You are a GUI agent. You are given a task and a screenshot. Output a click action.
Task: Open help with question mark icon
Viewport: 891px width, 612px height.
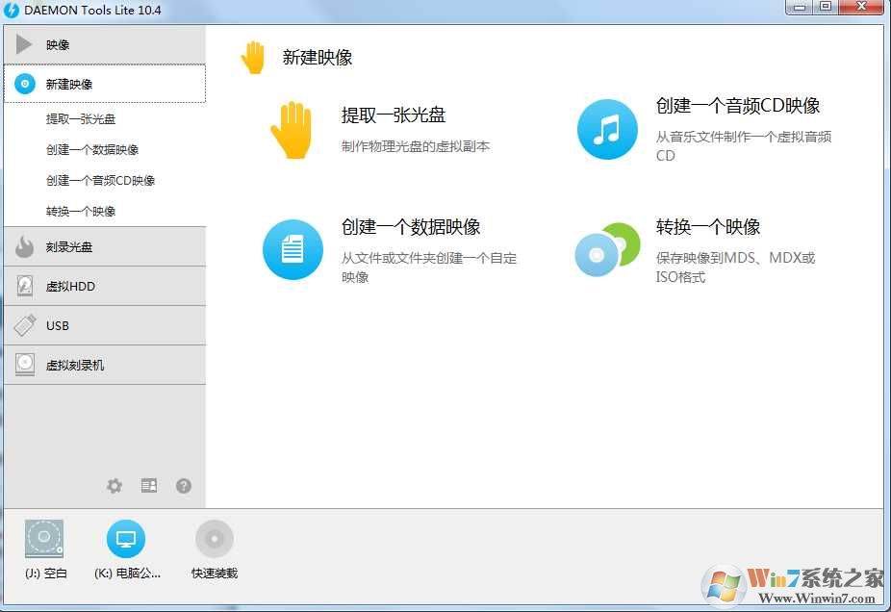(184, 486)
